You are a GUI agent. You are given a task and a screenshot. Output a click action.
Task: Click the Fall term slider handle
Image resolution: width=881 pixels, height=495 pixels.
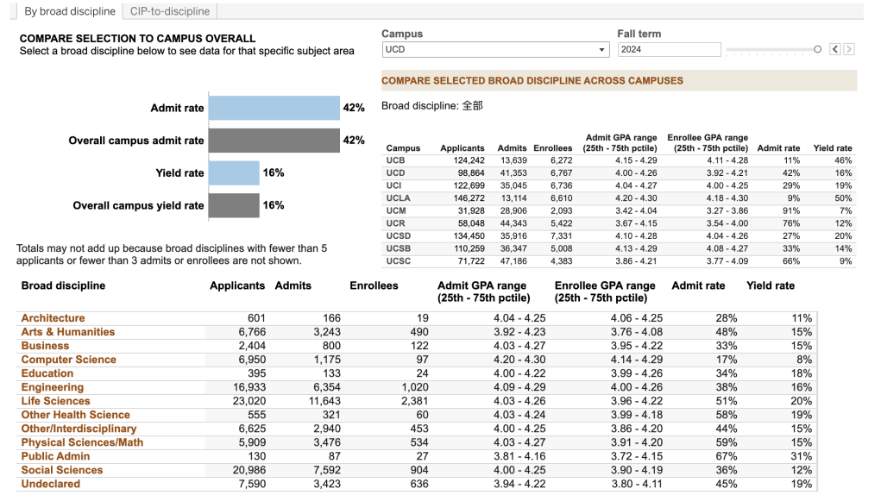(x=817, y=50)
